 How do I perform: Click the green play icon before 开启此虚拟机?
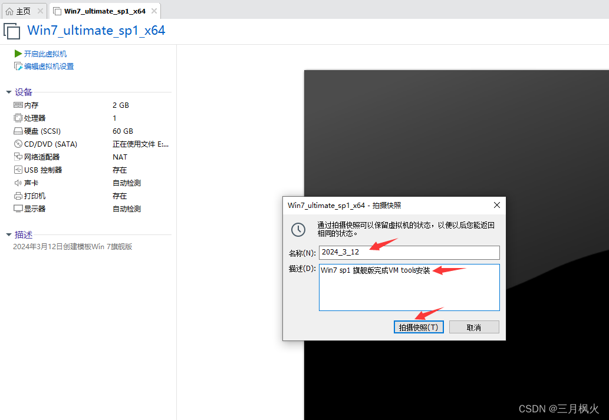[19, 53]
